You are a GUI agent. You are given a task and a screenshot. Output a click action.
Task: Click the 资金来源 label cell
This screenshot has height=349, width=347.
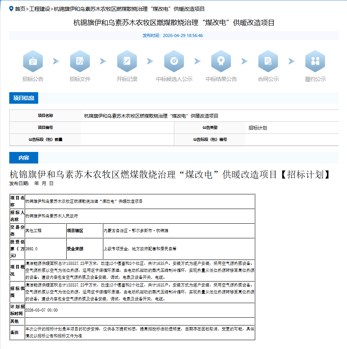[x=84, y=249]
